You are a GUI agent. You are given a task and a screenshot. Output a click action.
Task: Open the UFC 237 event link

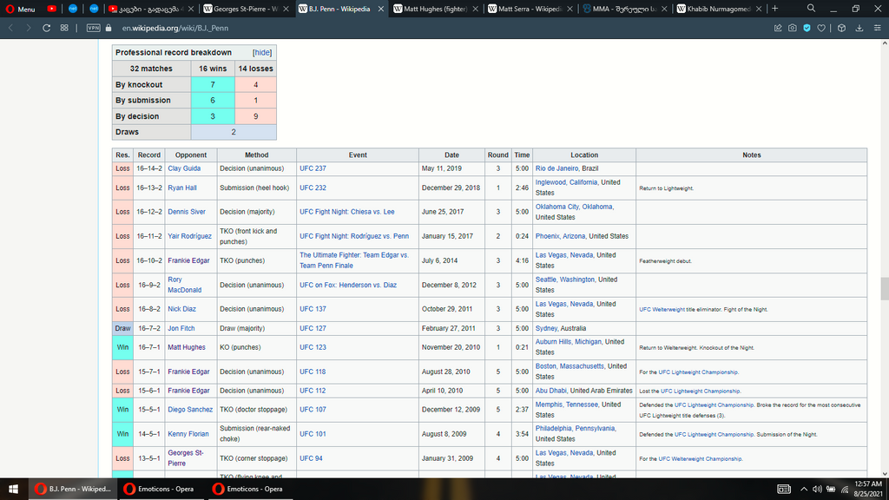[x=313, y=168]
